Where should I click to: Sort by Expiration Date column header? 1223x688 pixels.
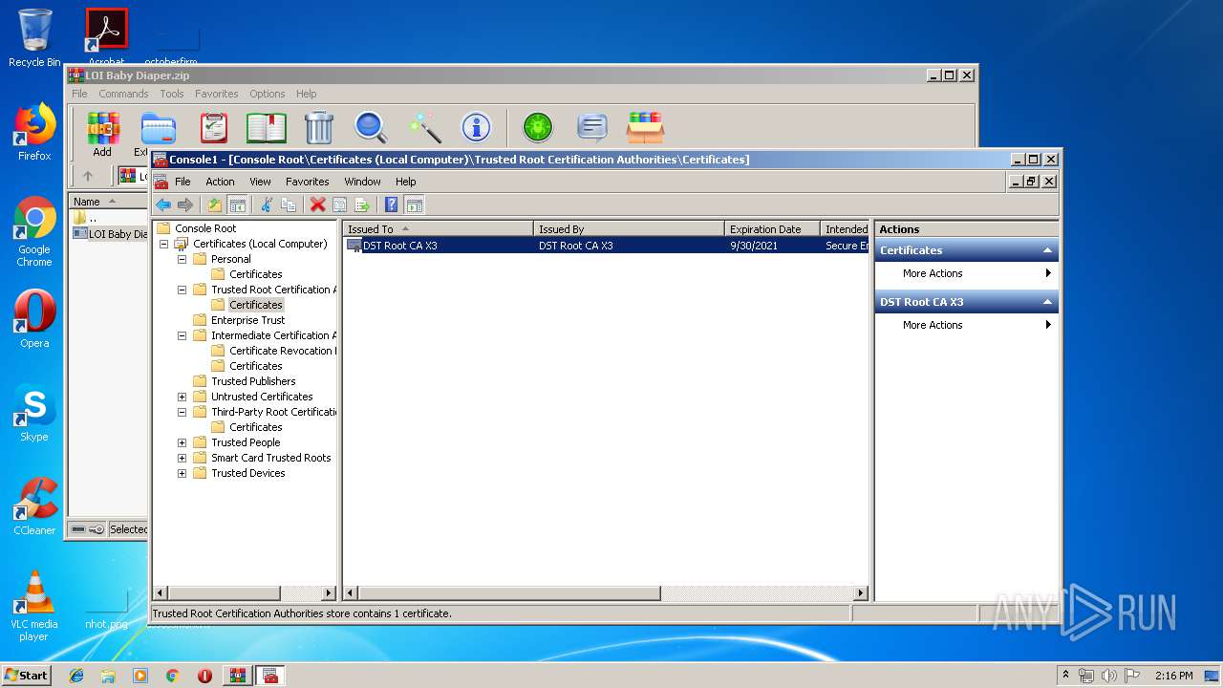tap(773, 229)
